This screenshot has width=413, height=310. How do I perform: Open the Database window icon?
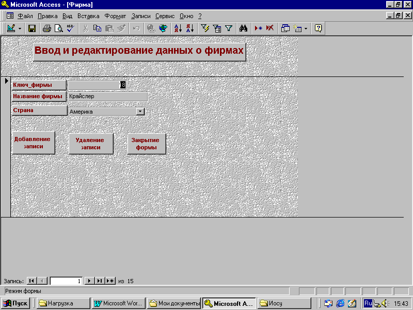point(285,28)
